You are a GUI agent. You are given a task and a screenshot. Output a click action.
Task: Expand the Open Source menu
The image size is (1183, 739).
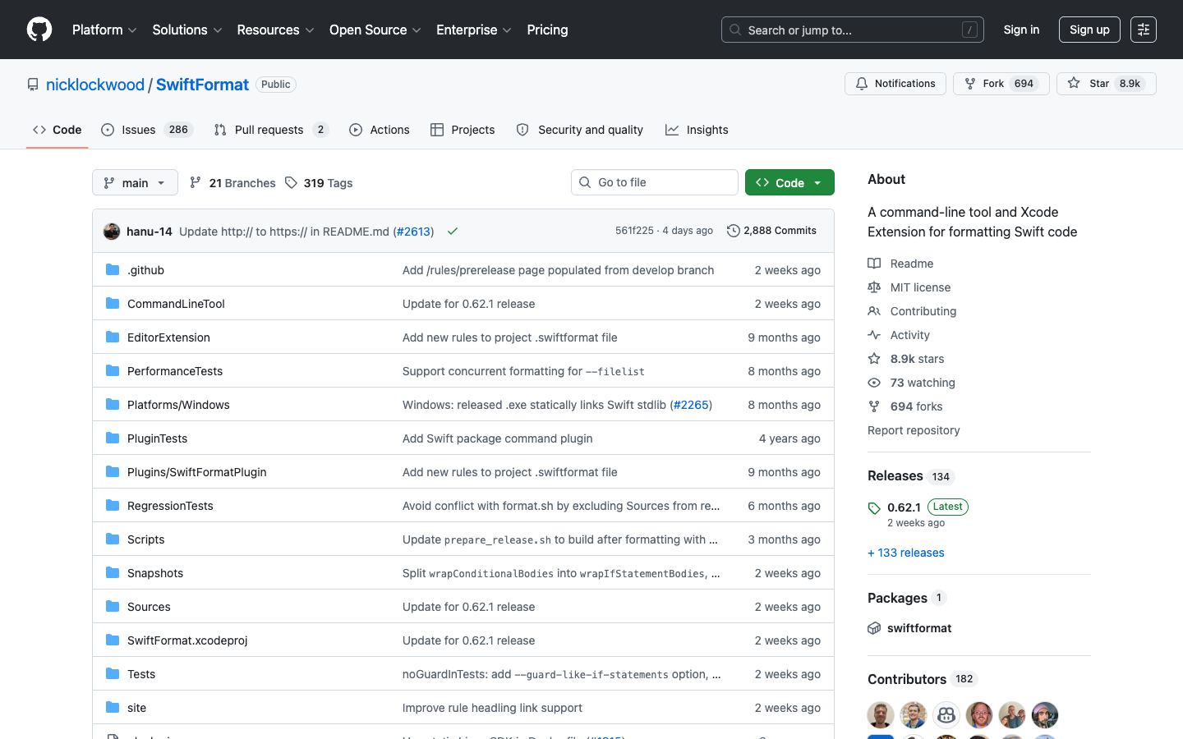375,30
